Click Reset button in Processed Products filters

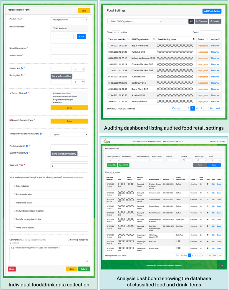(200, 165)
